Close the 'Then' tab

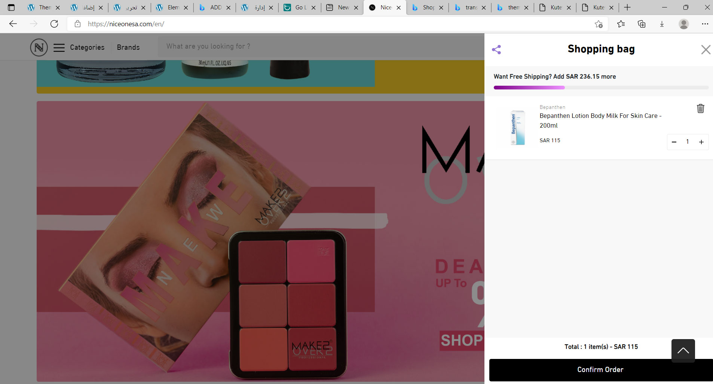[58, 7]
